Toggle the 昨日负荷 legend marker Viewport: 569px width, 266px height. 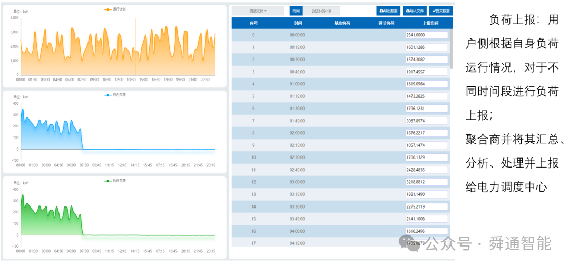108,180
